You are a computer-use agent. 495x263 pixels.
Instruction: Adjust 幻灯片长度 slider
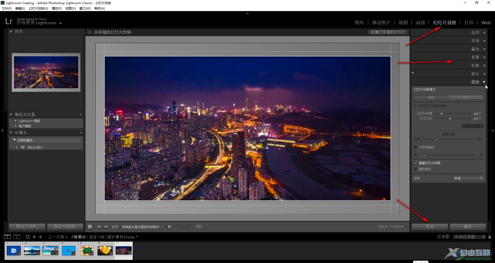(441, 114)
